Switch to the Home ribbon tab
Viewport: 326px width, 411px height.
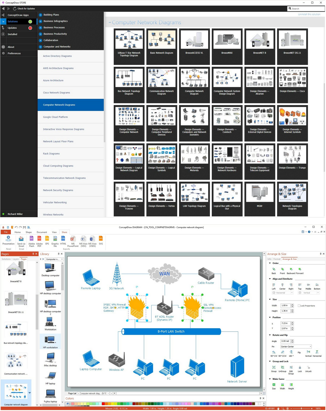point(18,232)
